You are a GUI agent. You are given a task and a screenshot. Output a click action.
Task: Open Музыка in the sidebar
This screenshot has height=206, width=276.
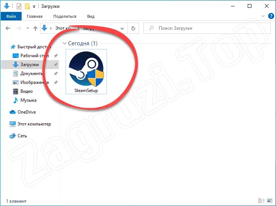(28, 100)
